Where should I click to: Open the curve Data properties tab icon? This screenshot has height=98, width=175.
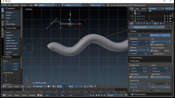point(155,23)
